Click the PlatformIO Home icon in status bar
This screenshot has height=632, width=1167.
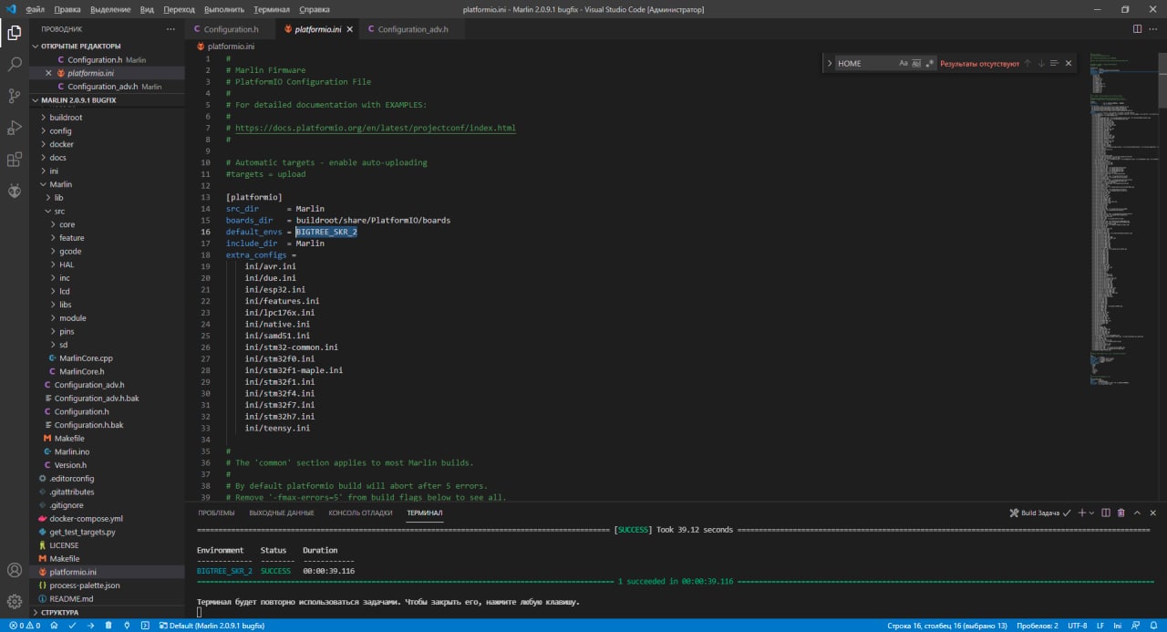pyautogui.click(x=54, y=626)
